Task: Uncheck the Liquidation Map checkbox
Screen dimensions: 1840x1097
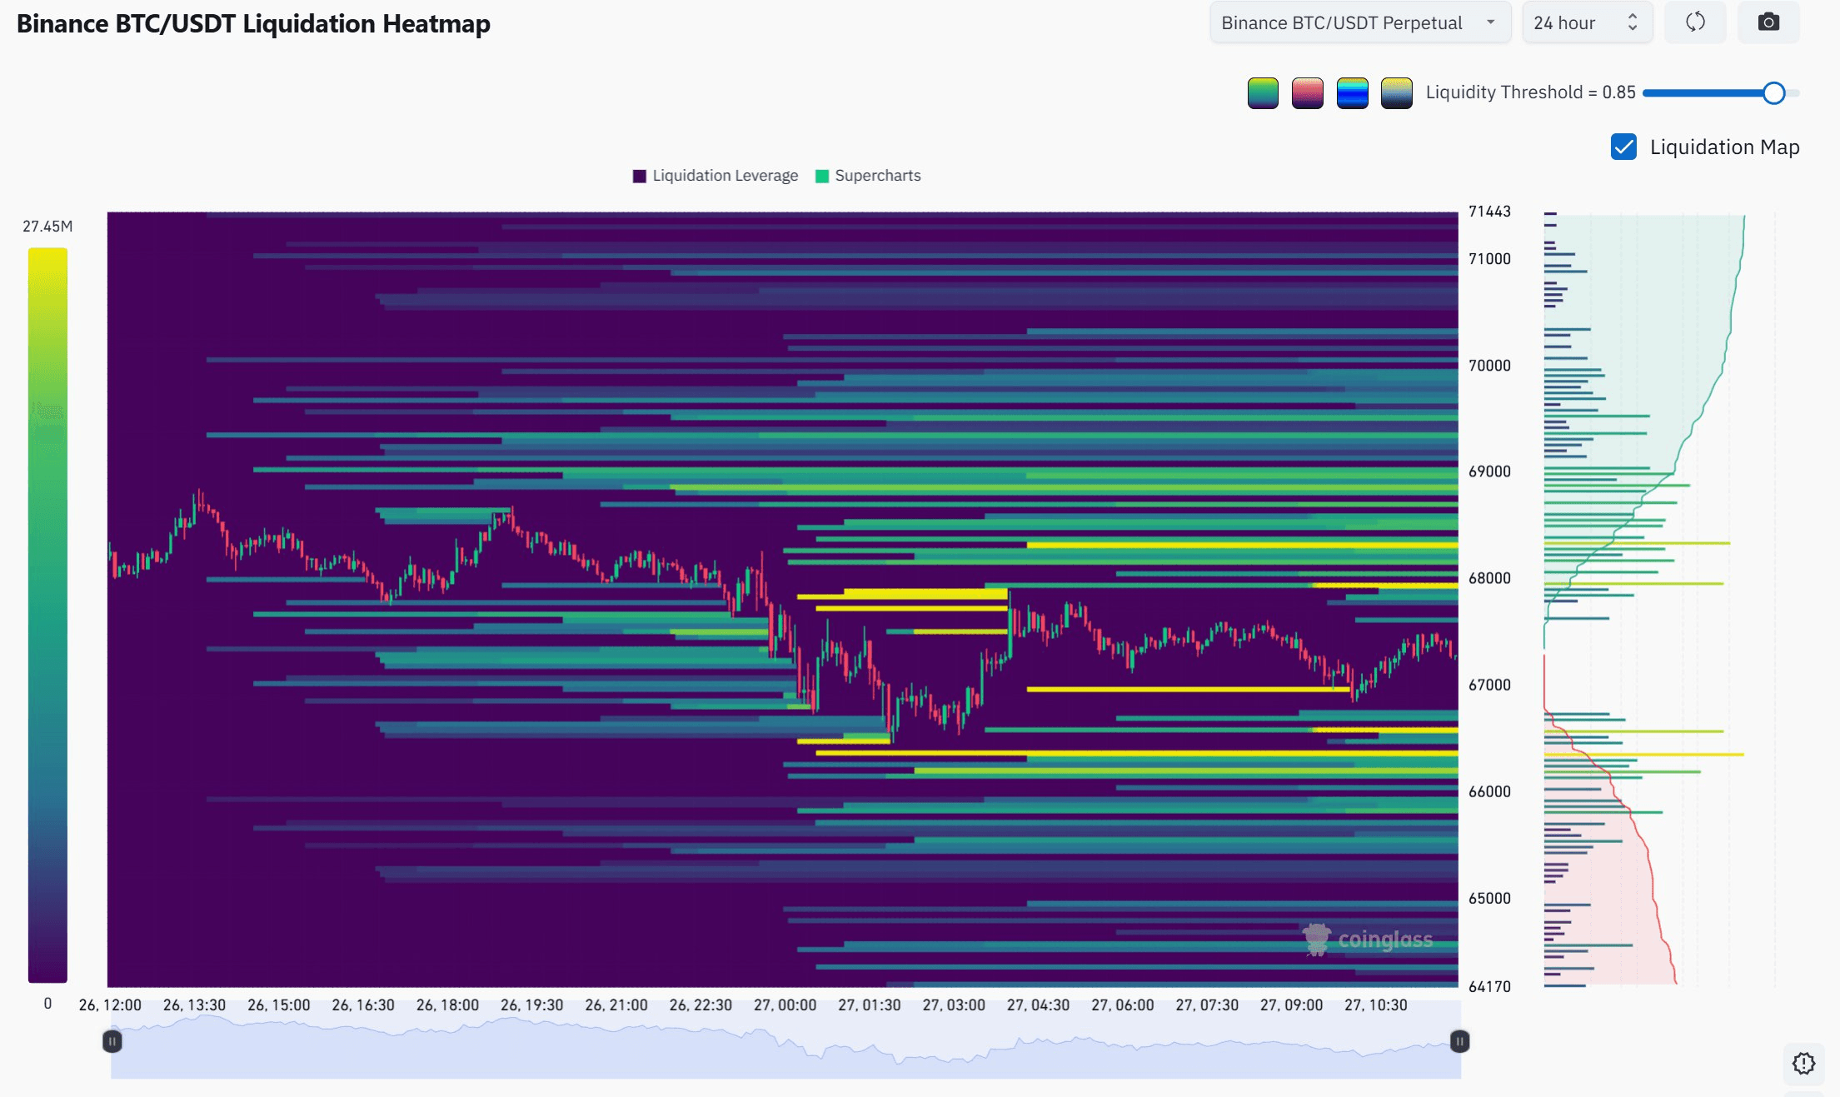Action: pyautogui.click(x=1623, y=147)
